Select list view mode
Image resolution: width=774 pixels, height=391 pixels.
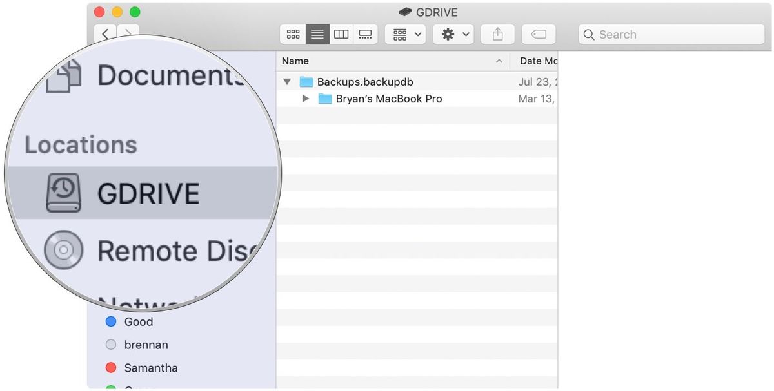click(x=317, y=34)
